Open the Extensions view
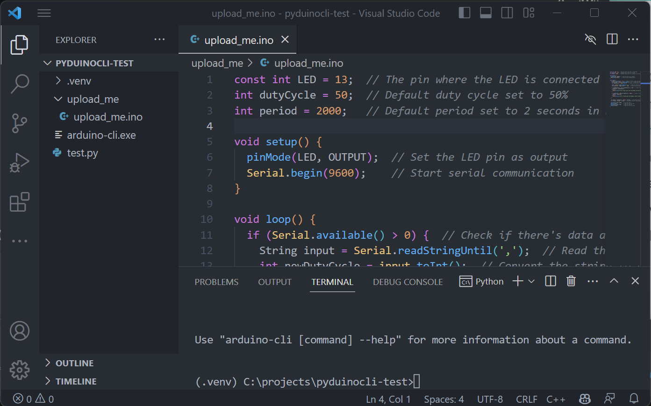Viewport: 651px width, 406px height. click(19, 202)
